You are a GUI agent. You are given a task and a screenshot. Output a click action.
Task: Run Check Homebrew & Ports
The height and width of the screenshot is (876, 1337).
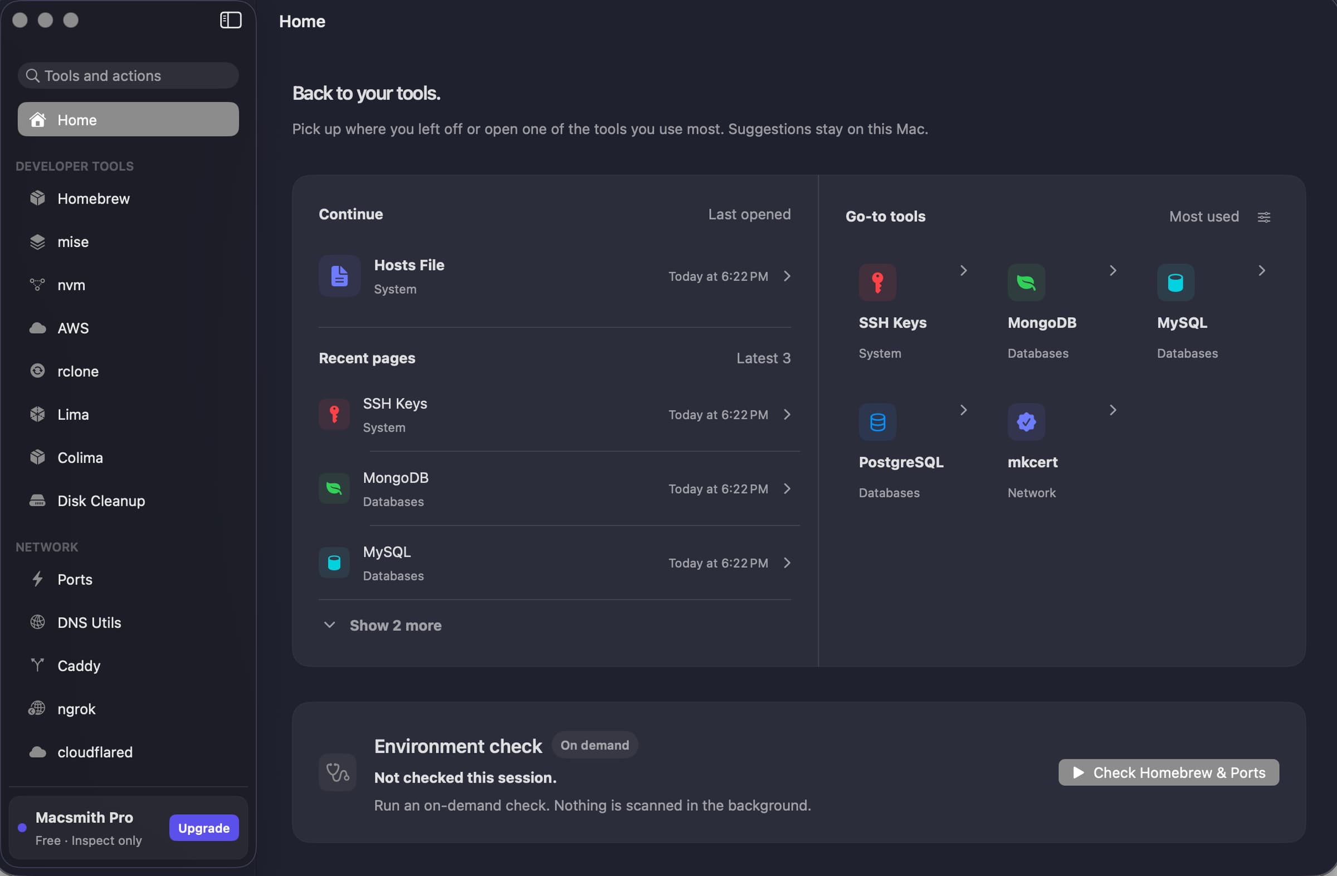click(x=1168, y=772)
